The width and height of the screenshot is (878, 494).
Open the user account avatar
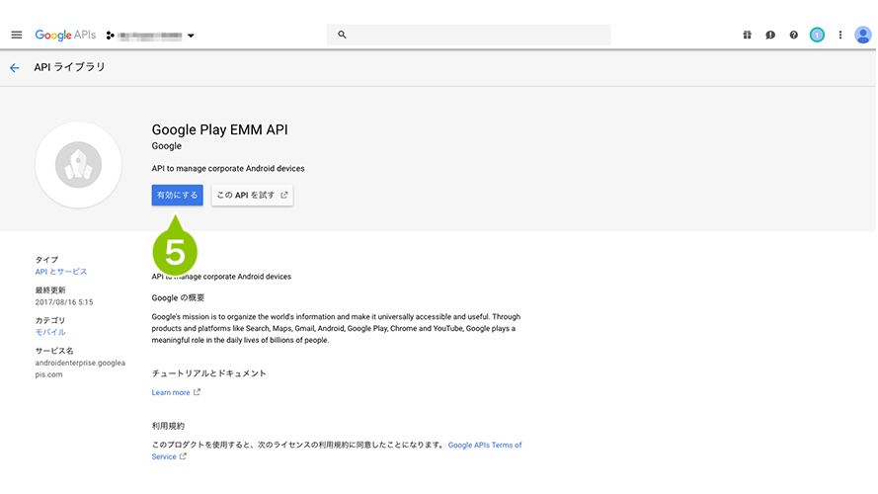[863, 35]
